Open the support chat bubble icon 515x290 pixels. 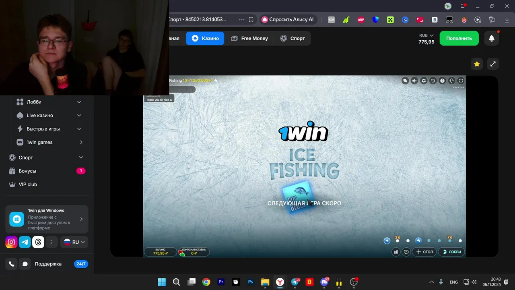[25, 264]
